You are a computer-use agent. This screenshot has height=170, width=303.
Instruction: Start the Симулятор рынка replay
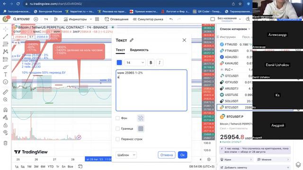click(x=148, y=19)
